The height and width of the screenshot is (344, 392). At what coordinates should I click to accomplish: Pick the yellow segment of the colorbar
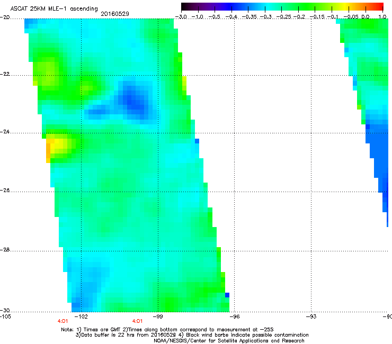click(345, 6)
